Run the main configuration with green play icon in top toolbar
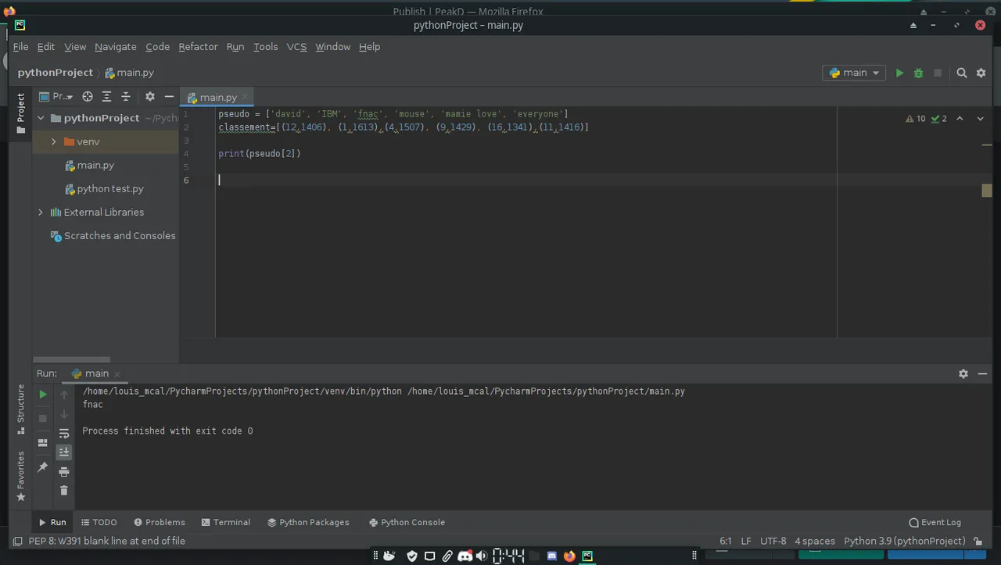The width and height of the screenshot is (1001, 565). [899, 73]
